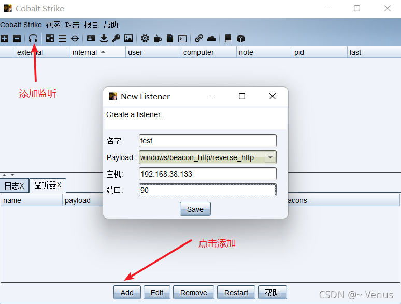Click split pane collapse-up arrow
This screenshot has width=401, height=304.
pos(4,175)
